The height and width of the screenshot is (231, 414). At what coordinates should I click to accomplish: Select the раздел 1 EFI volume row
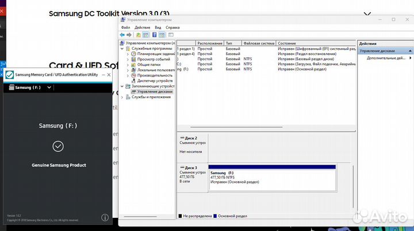tap(266, 49)
